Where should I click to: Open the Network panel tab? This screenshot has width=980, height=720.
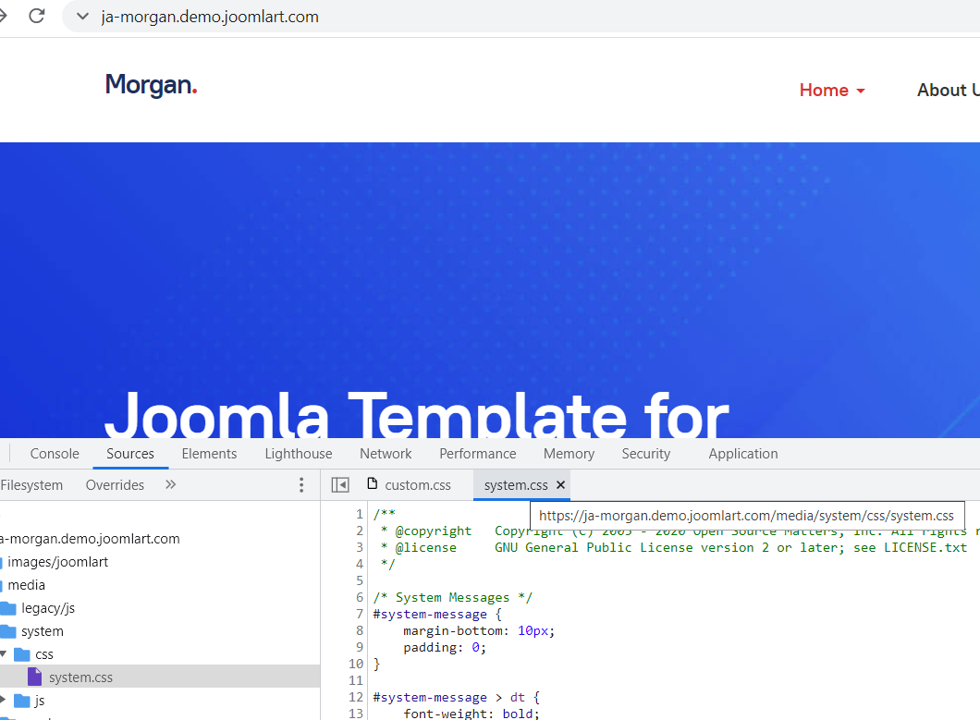click(386, 454)
